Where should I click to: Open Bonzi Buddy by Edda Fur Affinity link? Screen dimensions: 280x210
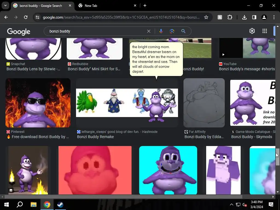click(x=204, y=137)
